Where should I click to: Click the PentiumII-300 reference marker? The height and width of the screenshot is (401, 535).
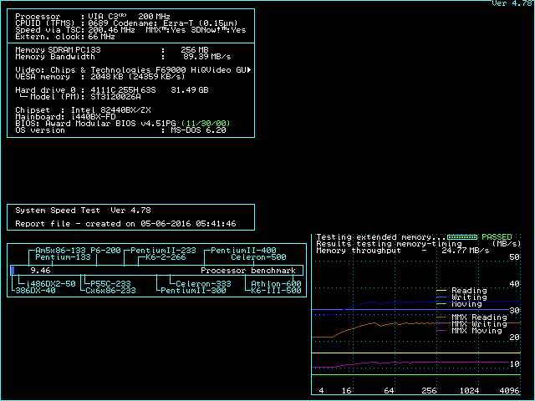tap(193, 291)
